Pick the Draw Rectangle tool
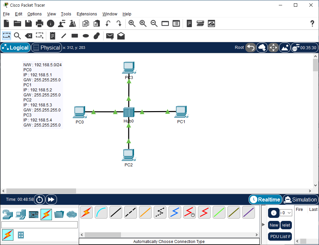The width and height of the screenshot is (319, 245). pyautogui.click(x=75, y=36)
